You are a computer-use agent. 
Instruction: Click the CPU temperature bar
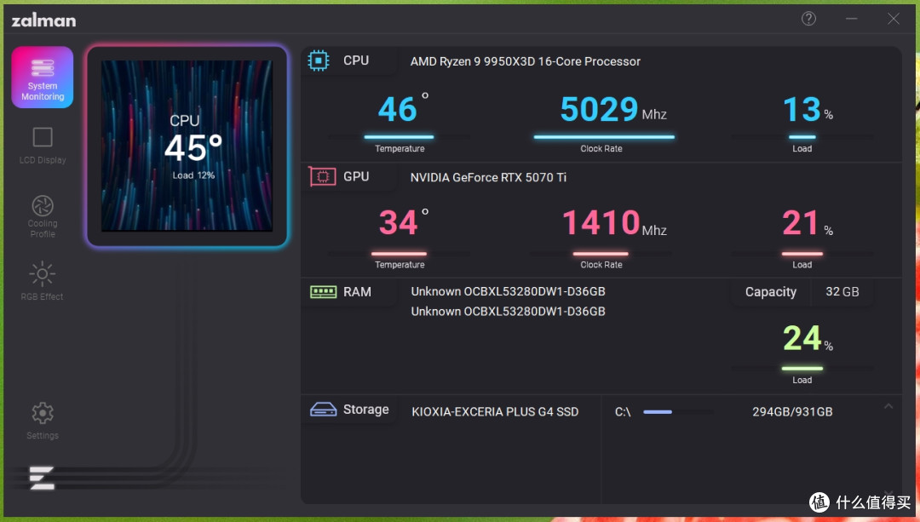(399, 136)
